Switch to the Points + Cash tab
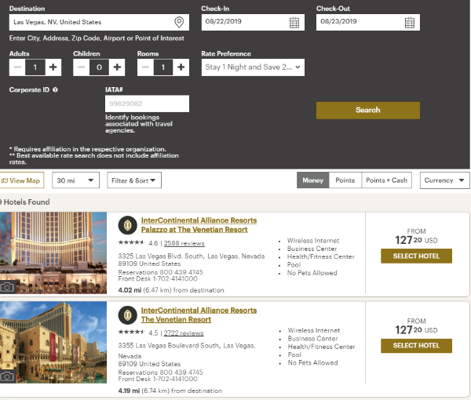 386,180
